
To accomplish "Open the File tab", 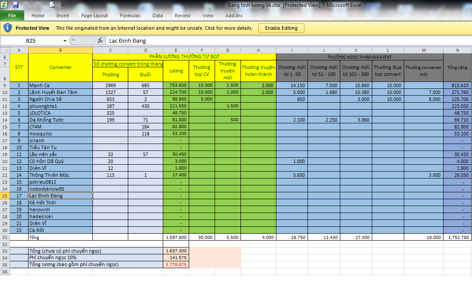I will [12, 16].
